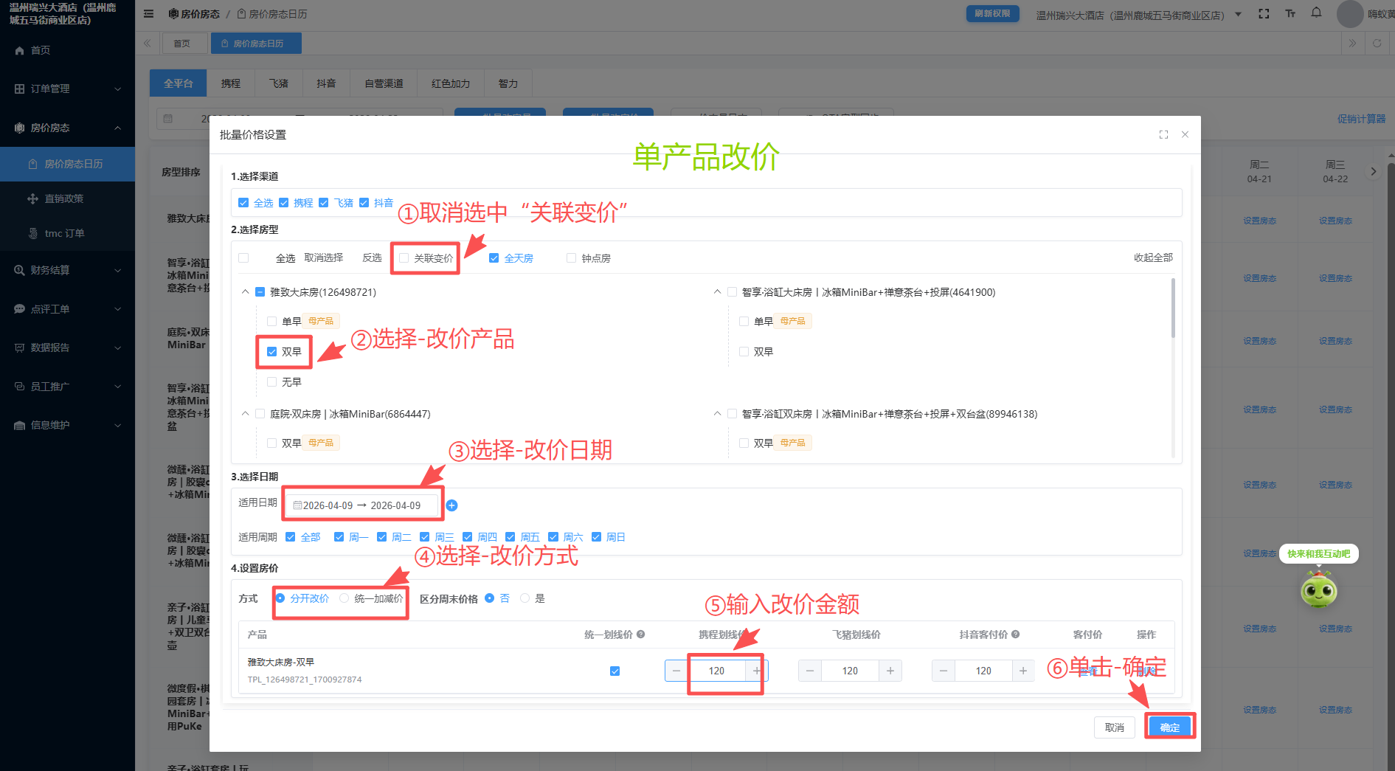The width and height of the screenshot is (1395, 771).
Task: Click the 适用日期 date range field
Action: coord(362,505)
